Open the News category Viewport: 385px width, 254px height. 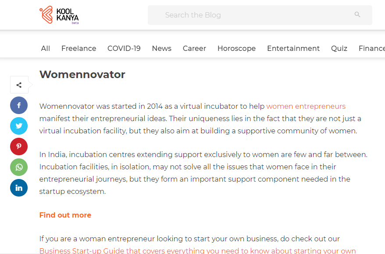[162, 49]
